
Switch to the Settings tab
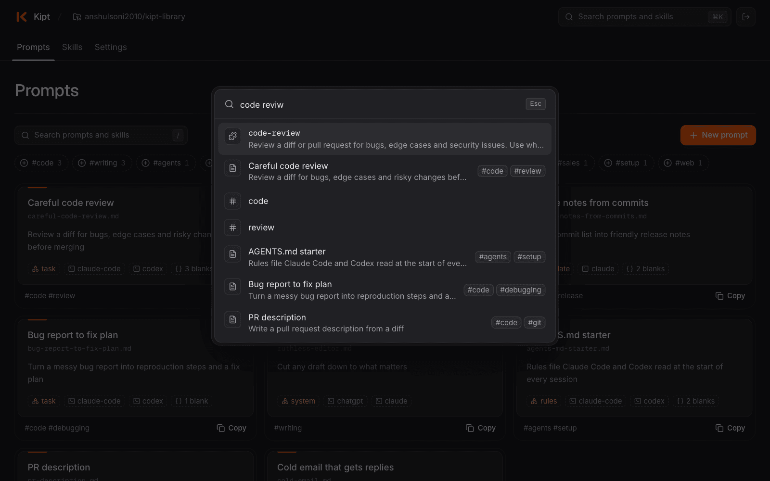click(111, 47)
